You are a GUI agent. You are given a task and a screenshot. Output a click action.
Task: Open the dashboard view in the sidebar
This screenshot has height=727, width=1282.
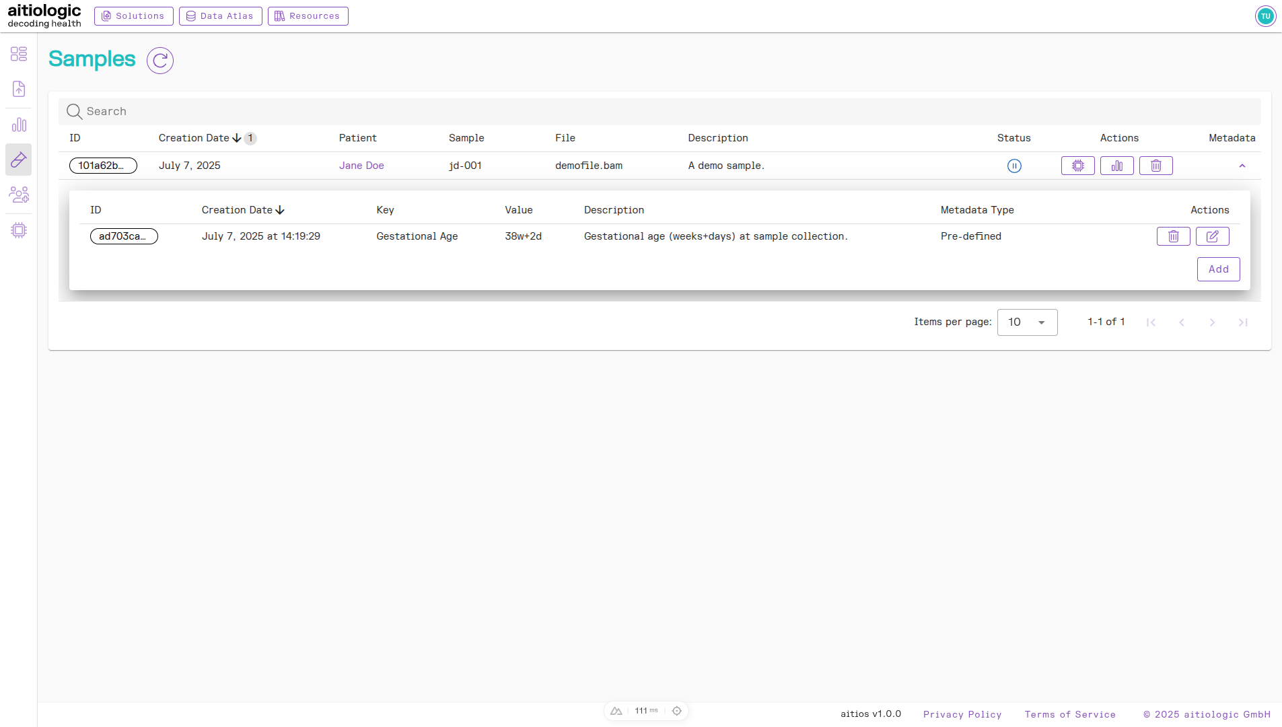pos(19,54)
